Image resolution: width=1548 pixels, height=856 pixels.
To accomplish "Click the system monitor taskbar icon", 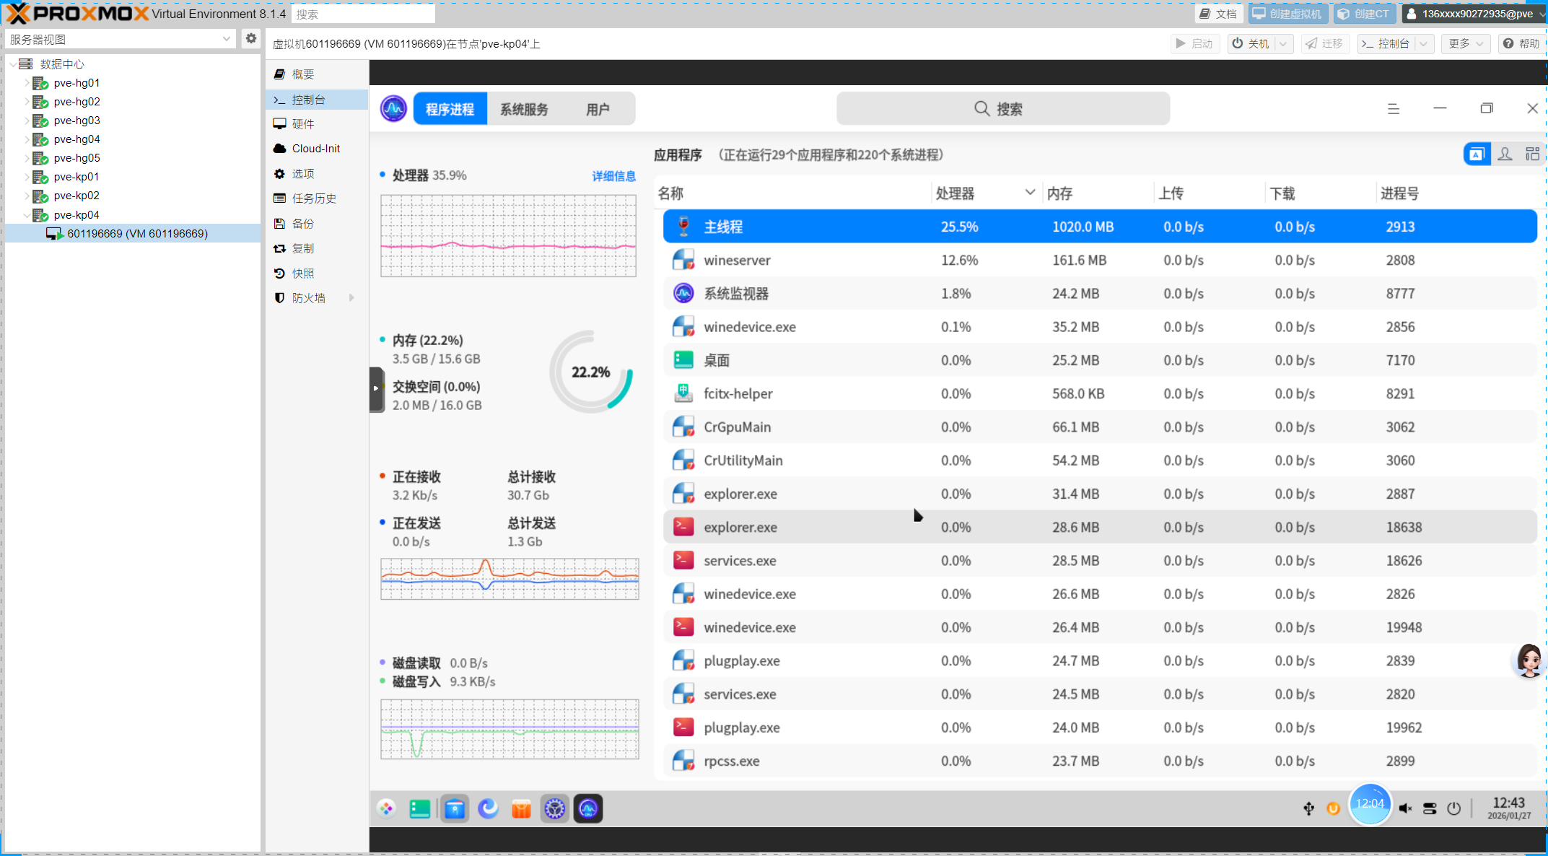I will click(588, 808).
